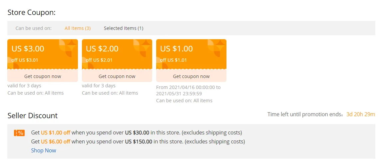Image resolution: width=383 pixels, height=166 pixels.
Task: Click the decorative pattern on the $3.00 coupon
Action: [68, 48]
